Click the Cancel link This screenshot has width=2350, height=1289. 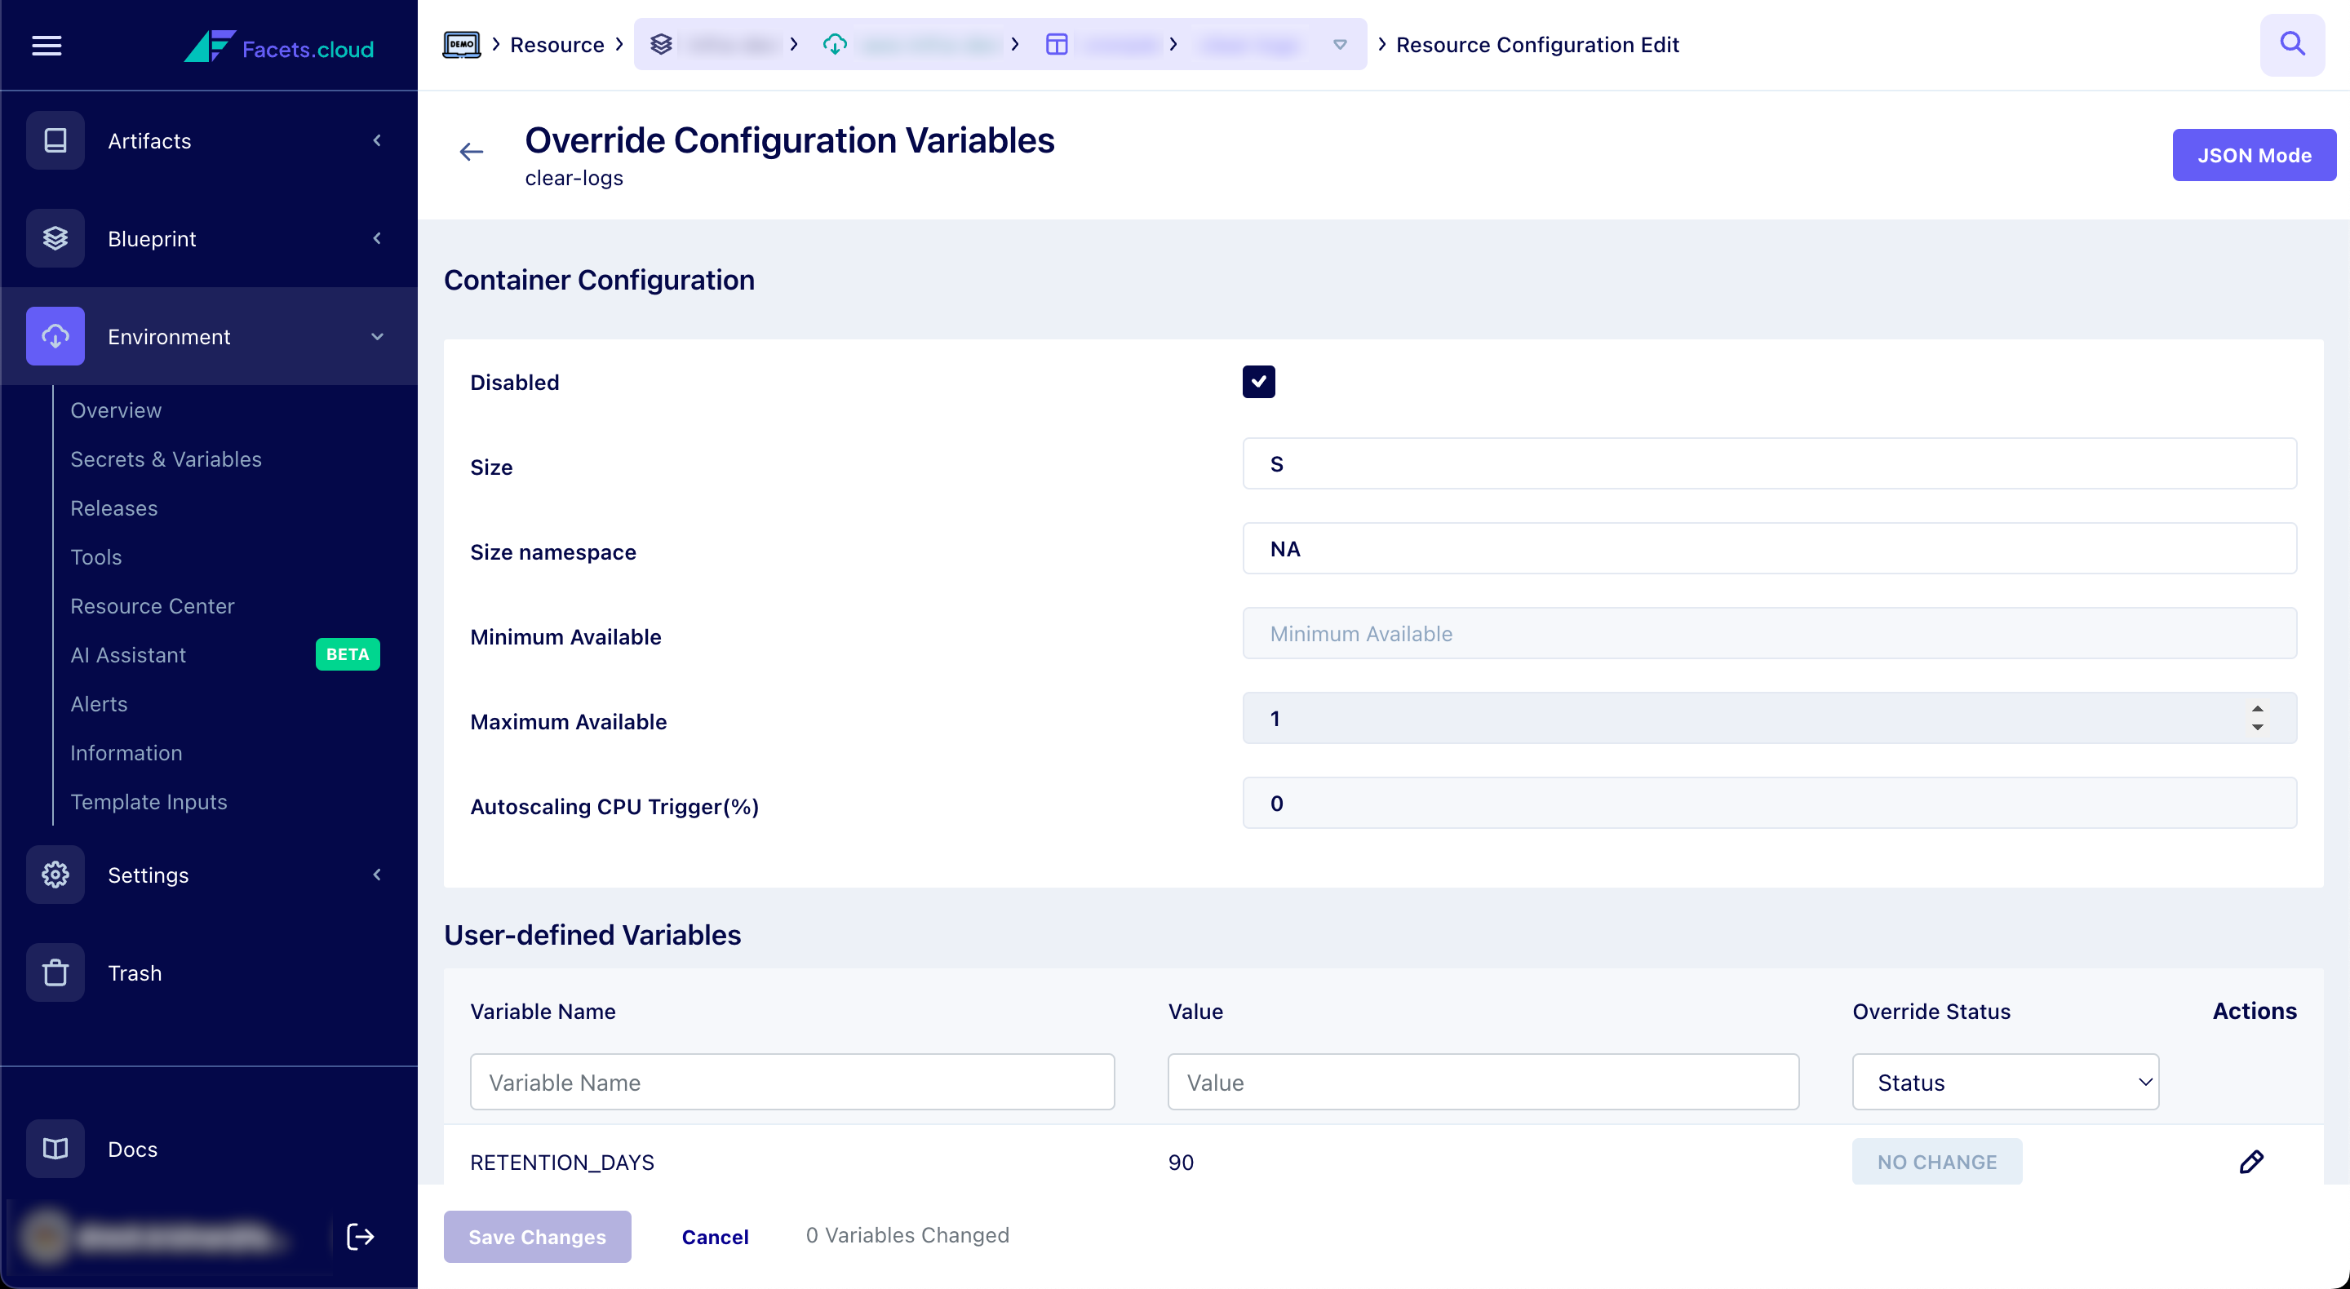click(x=714, y=1236)
